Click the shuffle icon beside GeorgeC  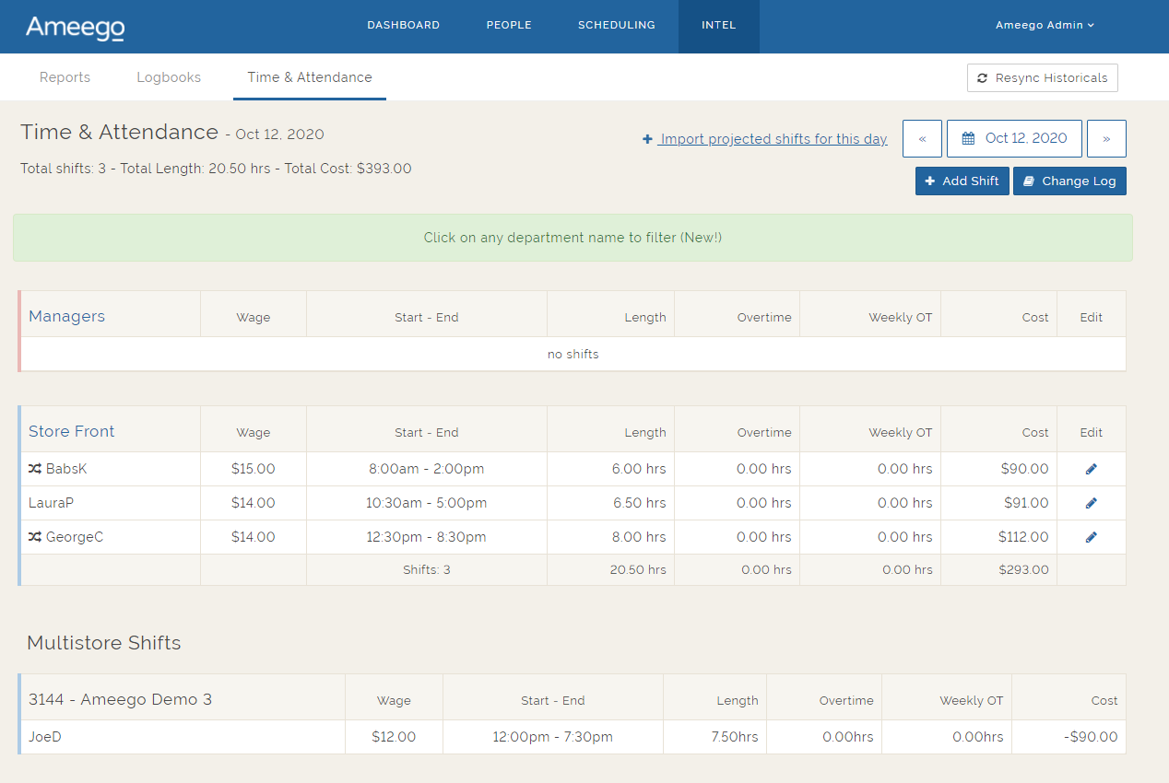click(35, 537)
